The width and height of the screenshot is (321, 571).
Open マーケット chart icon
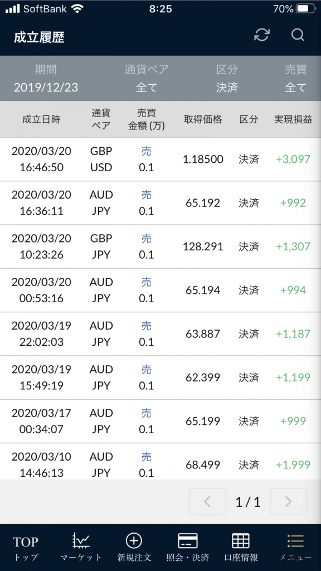coord(81,541)
